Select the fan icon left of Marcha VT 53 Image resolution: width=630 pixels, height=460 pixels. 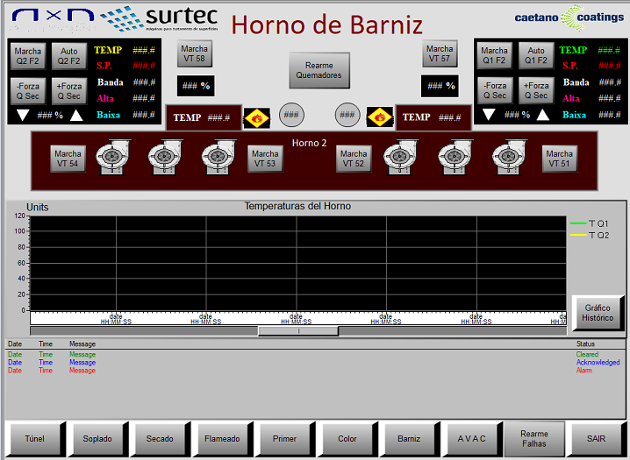coord(218,158)
